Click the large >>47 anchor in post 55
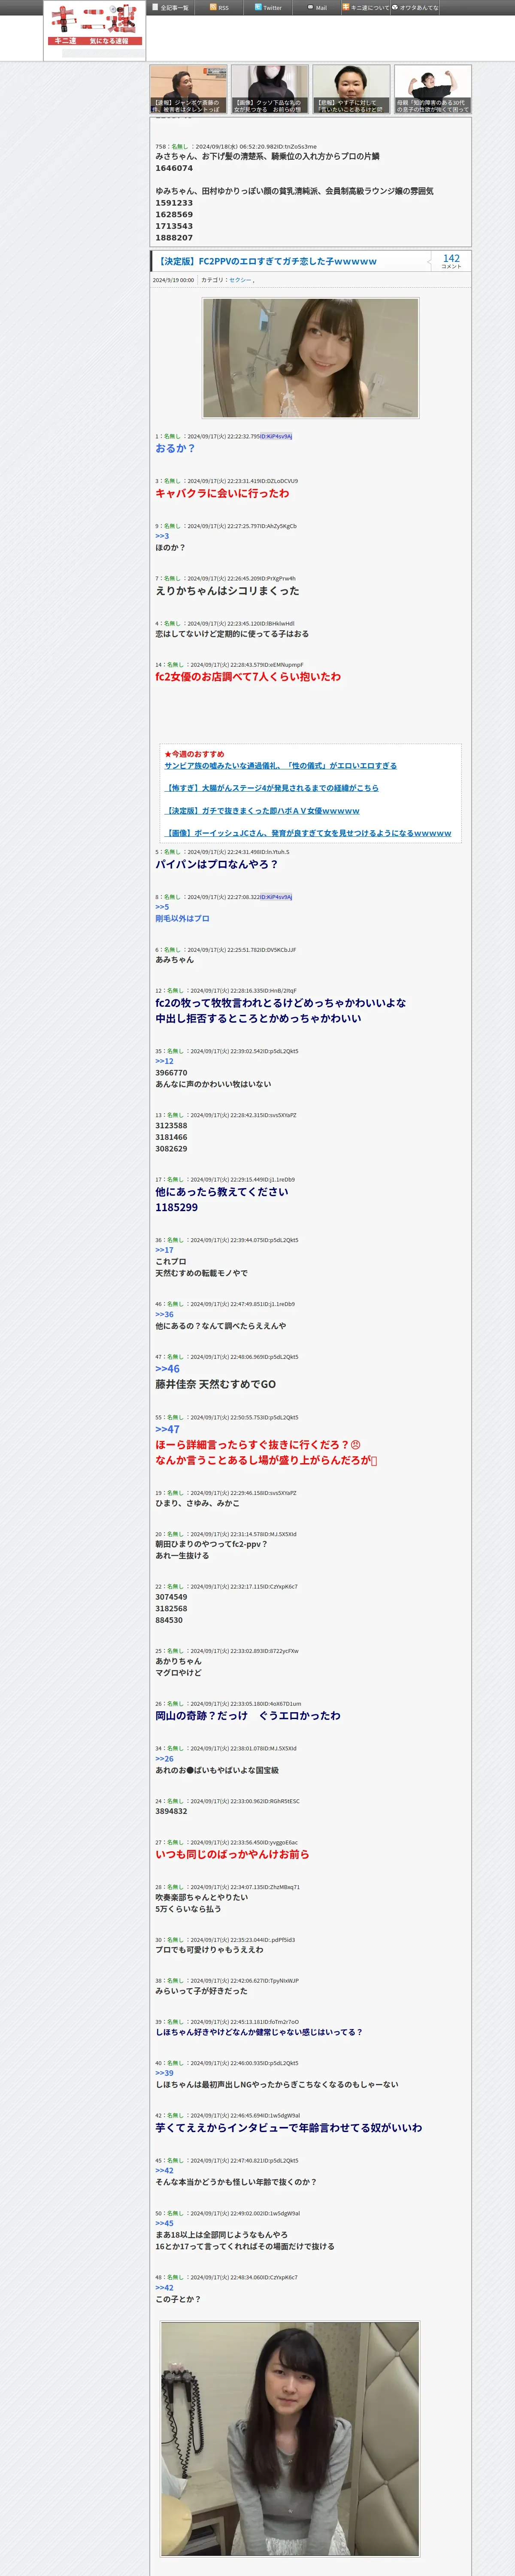Image resolution: width=515 pixels, height=2576 pixels. pyautogui.click(x=167, y=1430)
